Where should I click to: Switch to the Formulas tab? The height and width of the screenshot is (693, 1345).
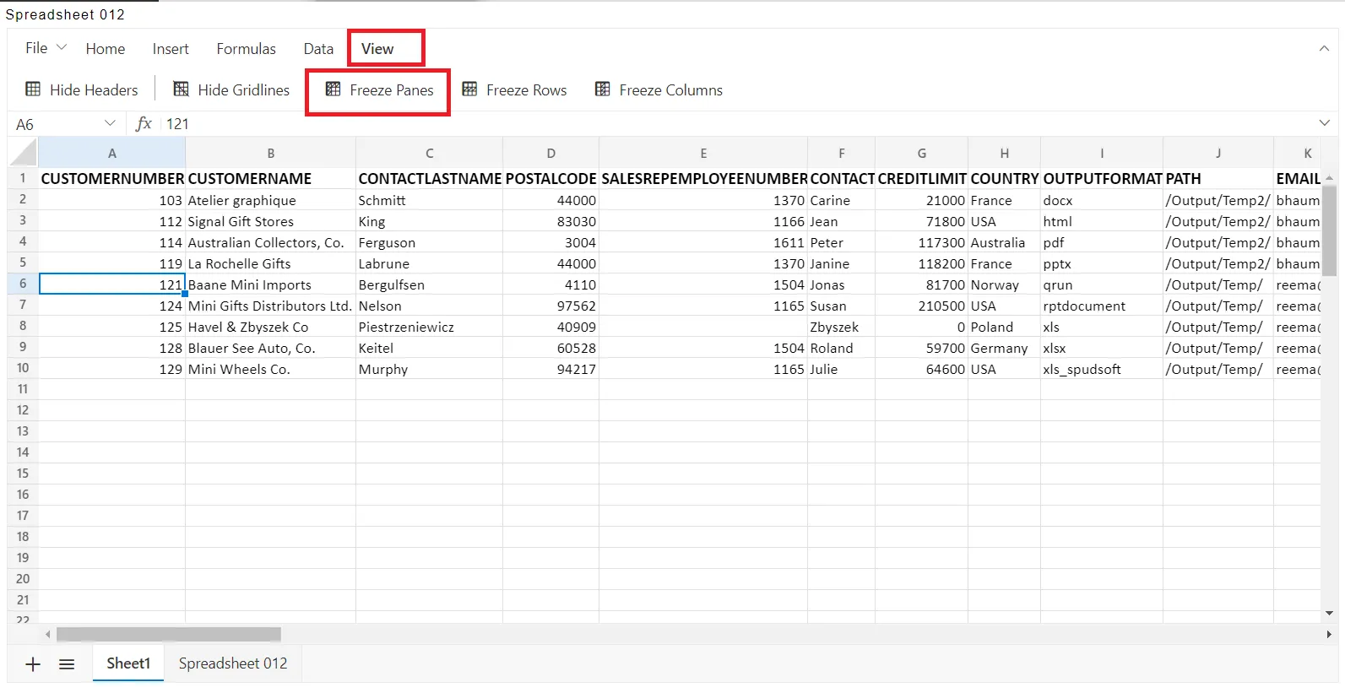(x=246, y=49)
